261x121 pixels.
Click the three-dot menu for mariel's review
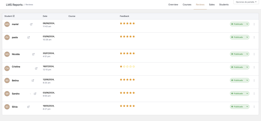[x=254, y=24]
